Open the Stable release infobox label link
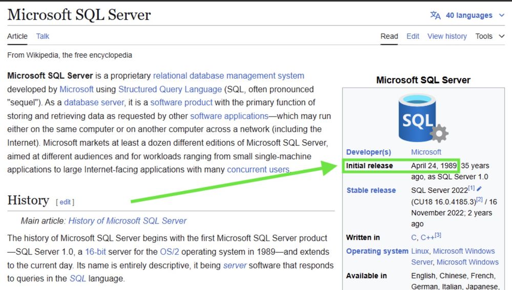This screenshot has width=512, height=290. coord(371,190)
